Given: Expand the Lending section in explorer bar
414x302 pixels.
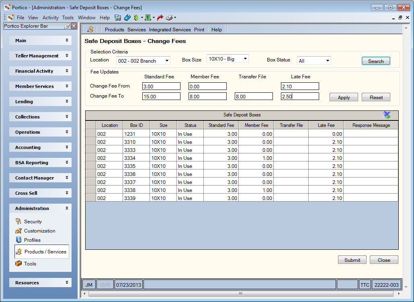Looking at the screenshot, I should point(41,102).
